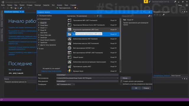
Task: Click the WPF application template icon
Action: pyautogui.click(x=69, y=20)
